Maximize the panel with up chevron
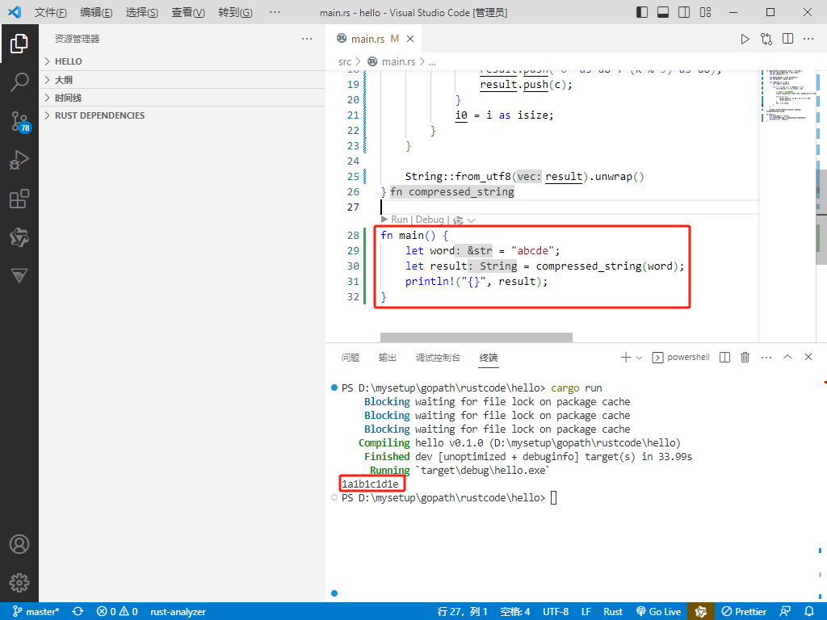Screen dimensions: 827x620 787,357
